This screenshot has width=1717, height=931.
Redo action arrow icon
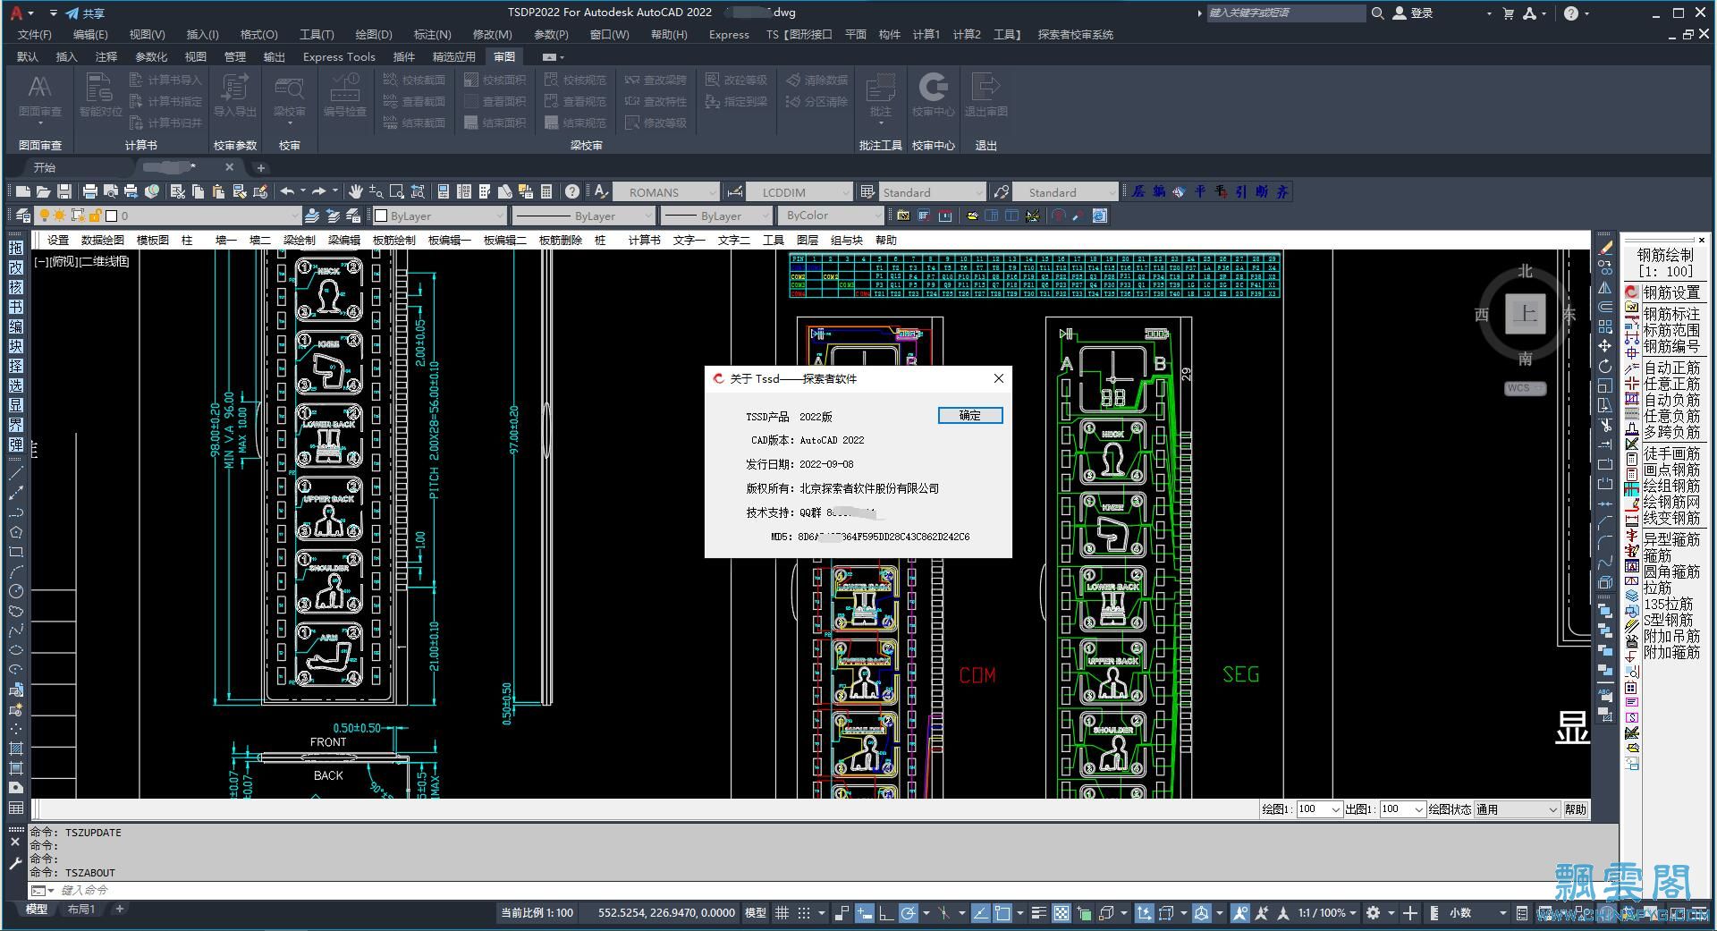(x=318, y=191)
